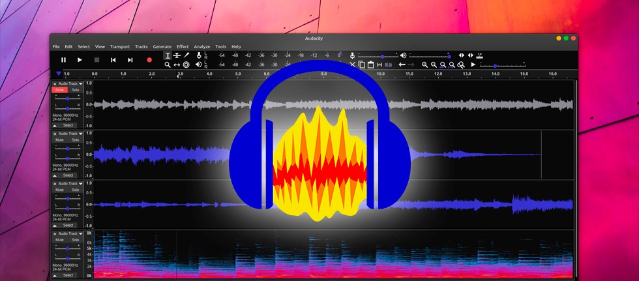Unmute the top track via Mute

(59, 89)
